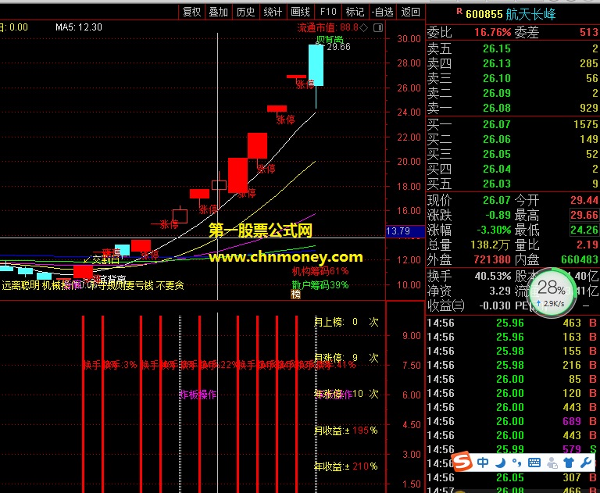The image size is (600, 493).
Task: Click the magenta 炸板操作 label
Action: 198,395
